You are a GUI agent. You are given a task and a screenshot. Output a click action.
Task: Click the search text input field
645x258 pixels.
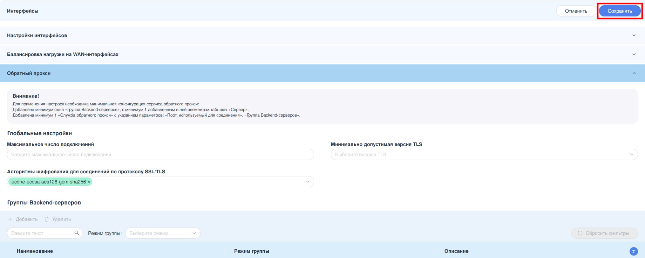(40, 233)
